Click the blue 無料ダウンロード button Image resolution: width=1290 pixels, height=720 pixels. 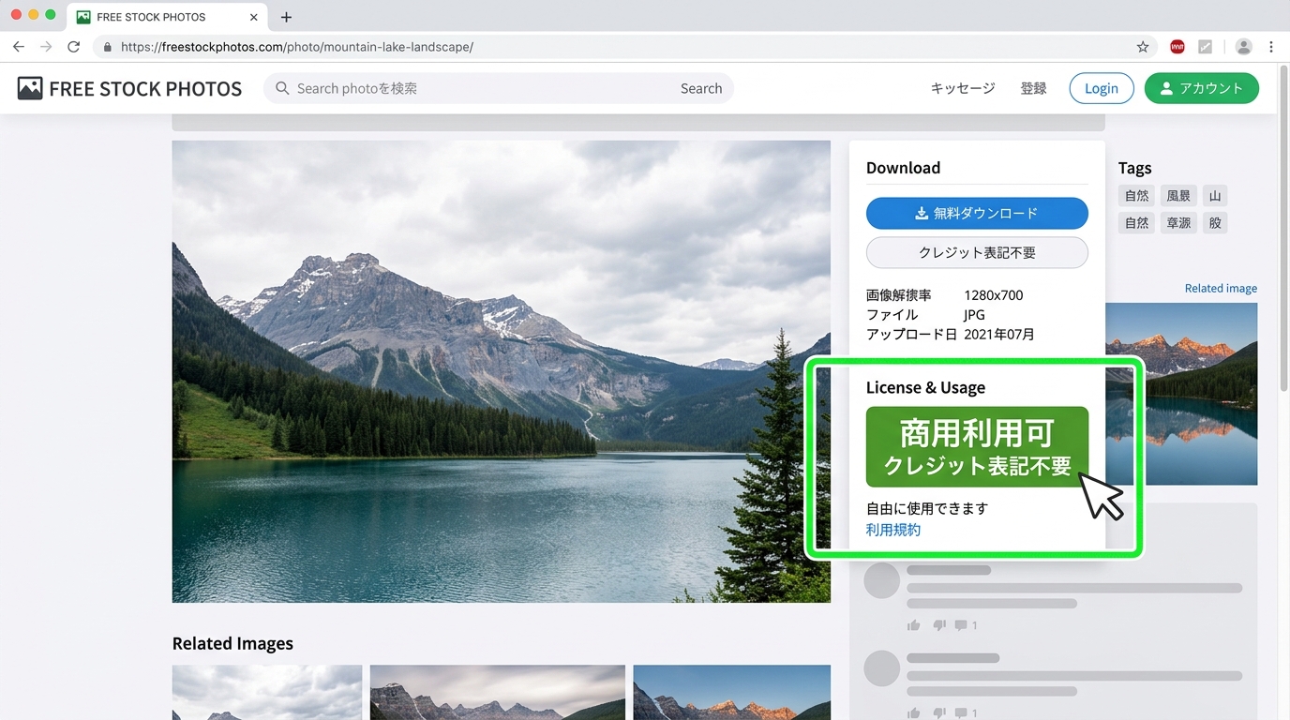[976, 213]
